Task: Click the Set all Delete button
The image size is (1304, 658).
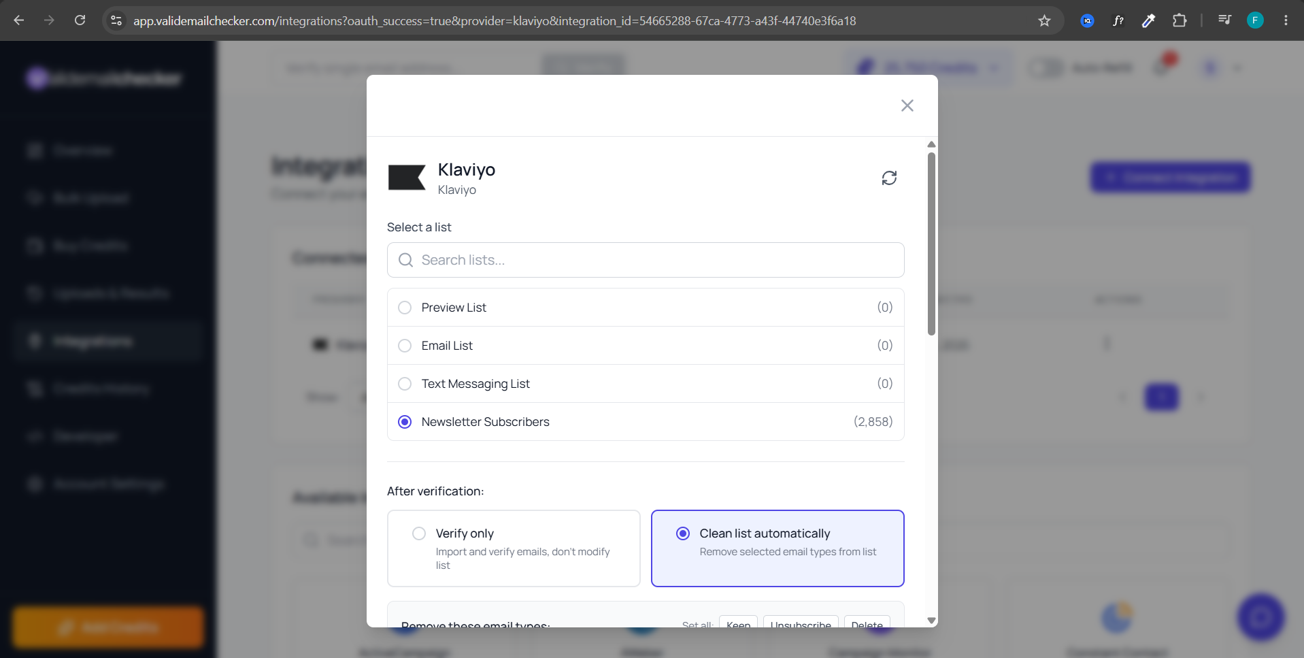Action: (x=867, y=622)
